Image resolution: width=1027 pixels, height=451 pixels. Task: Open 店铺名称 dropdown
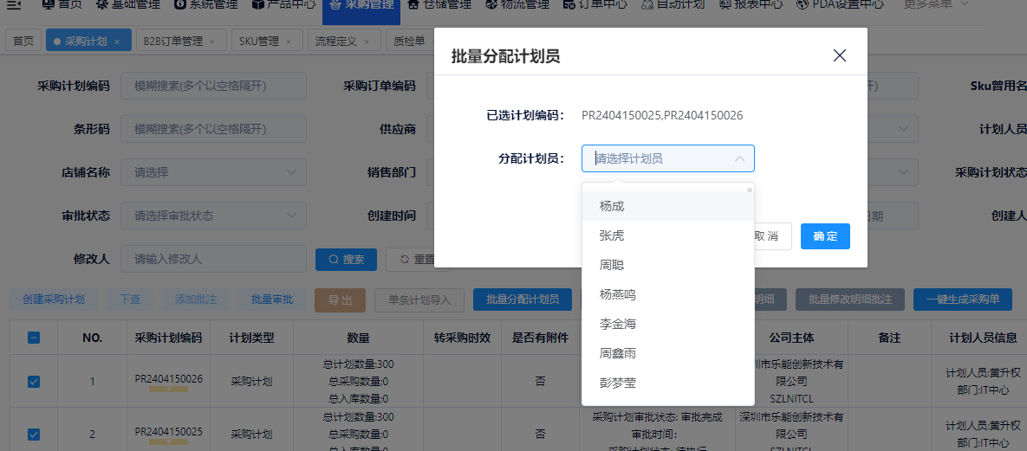coord(213,172)
